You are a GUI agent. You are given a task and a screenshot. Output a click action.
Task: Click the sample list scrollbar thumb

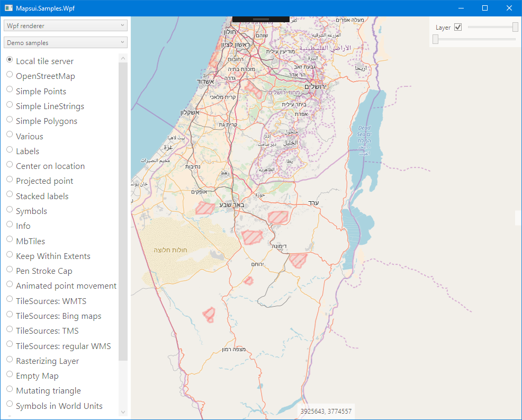tap(123, 212)
